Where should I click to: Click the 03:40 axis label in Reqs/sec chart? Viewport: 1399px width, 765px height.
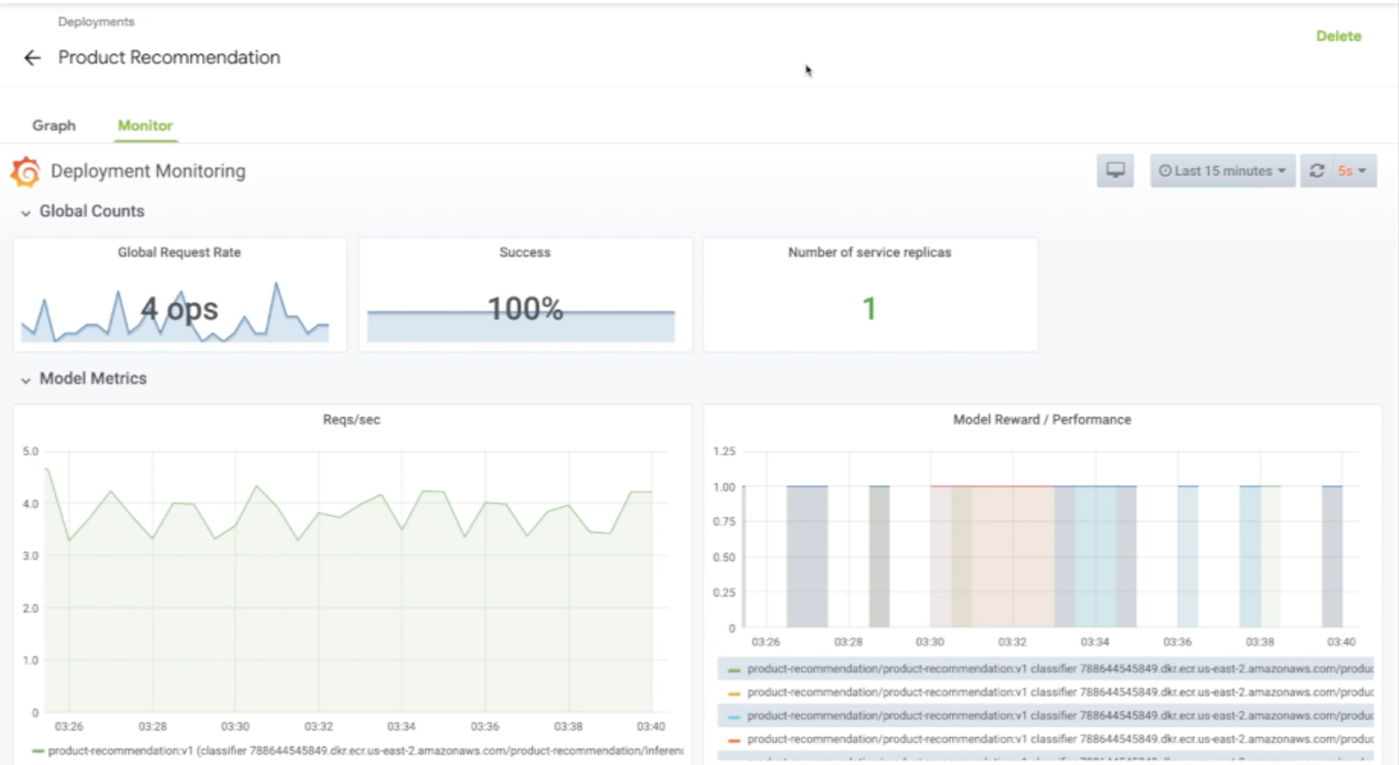point(651,726)
